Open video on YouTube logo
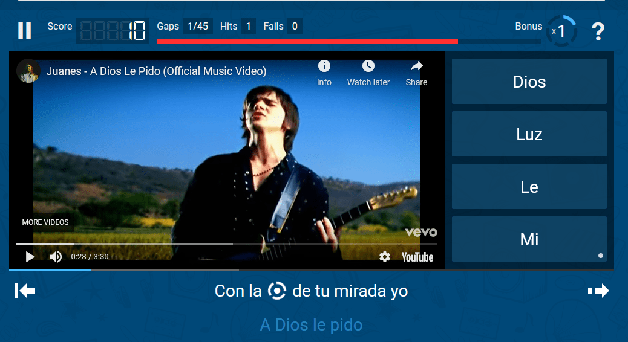The width and height of the screenshot is (628, 342). pos(417,257)
